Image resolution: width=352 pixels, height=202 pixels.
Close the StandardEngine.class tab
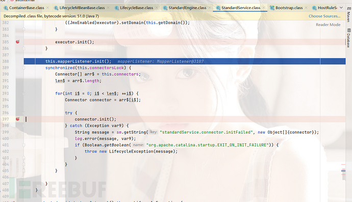click(210, 8)
